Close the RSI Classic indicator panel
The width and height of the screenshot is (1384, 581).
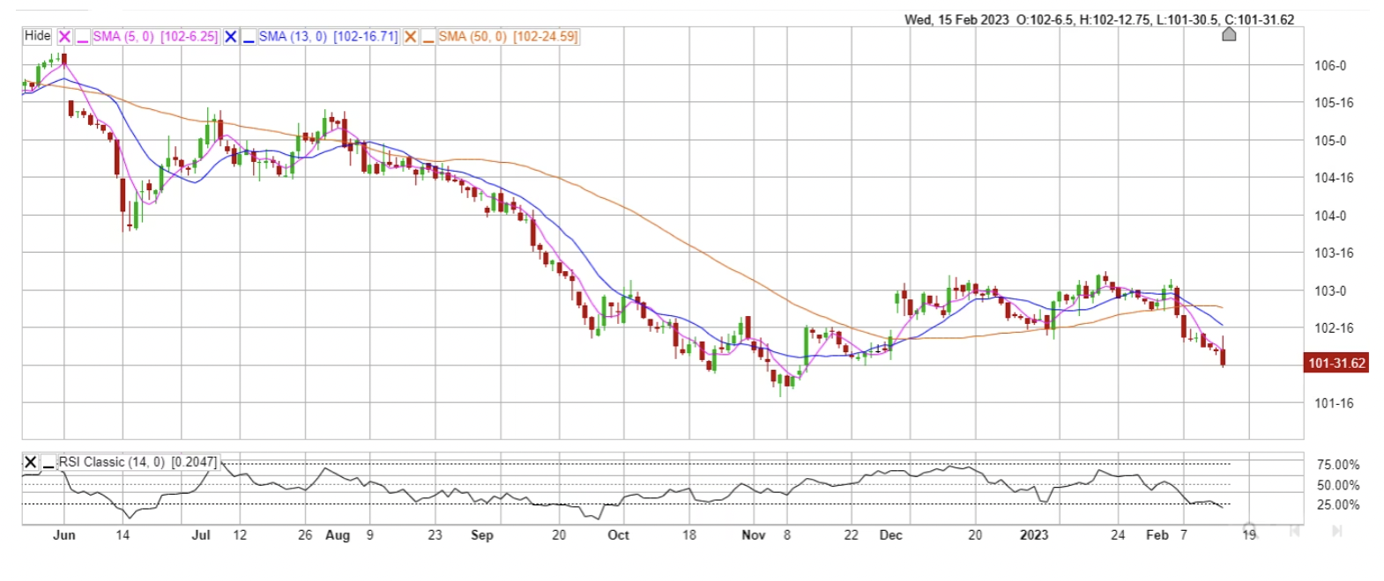(x=31, y=462)
